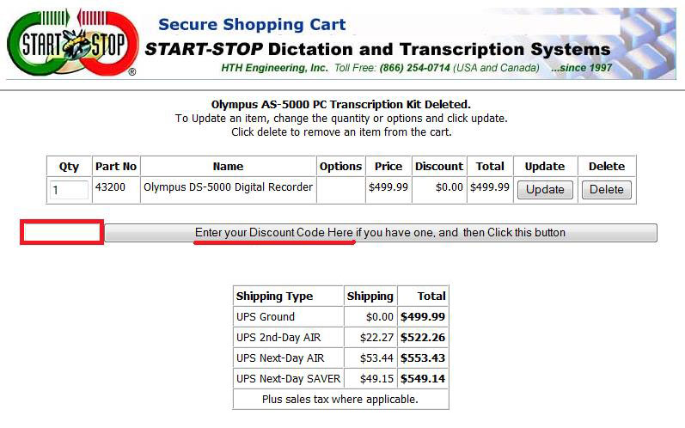Click the $499.99 UPS Ground total

(x=423, y=316)
